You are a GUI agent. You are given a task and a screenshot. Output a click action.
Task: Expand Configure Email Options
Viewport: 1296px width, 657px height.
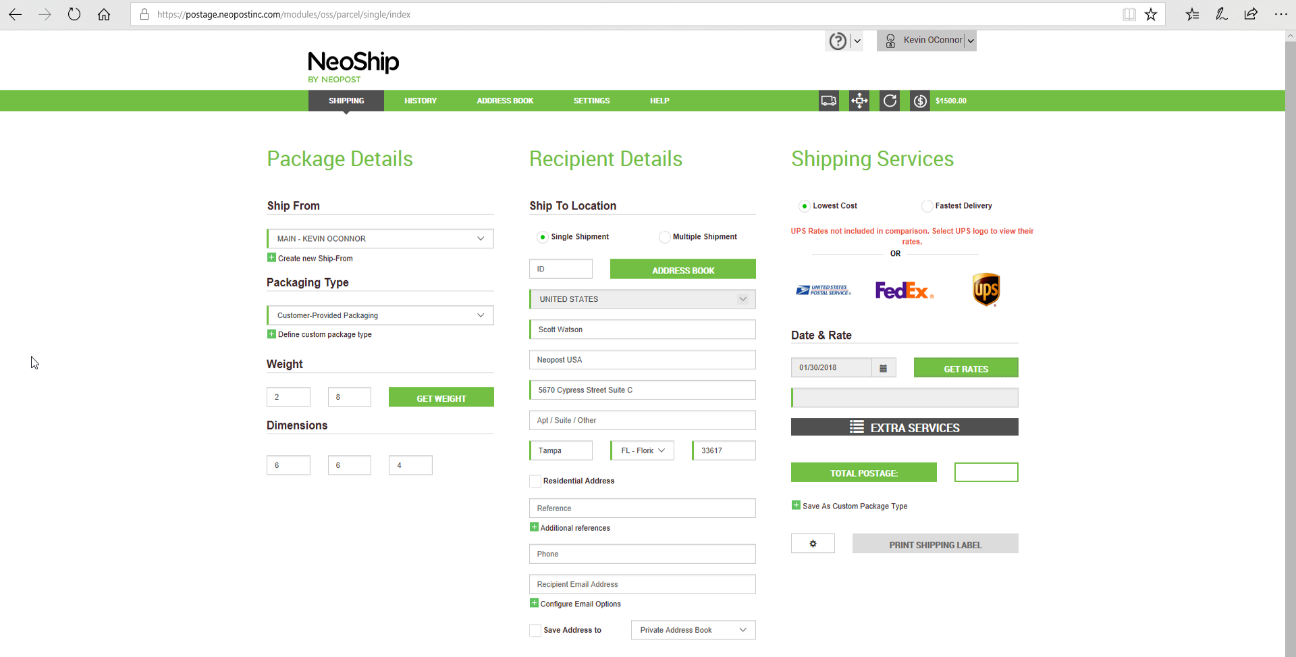click(x=576, y=604)
